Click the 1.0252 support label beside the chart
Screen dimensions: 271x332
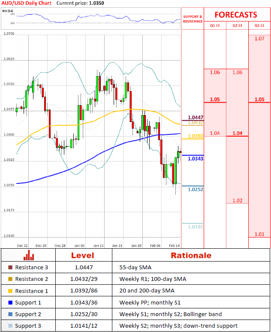pyautogui.click(x=196, y=189)
